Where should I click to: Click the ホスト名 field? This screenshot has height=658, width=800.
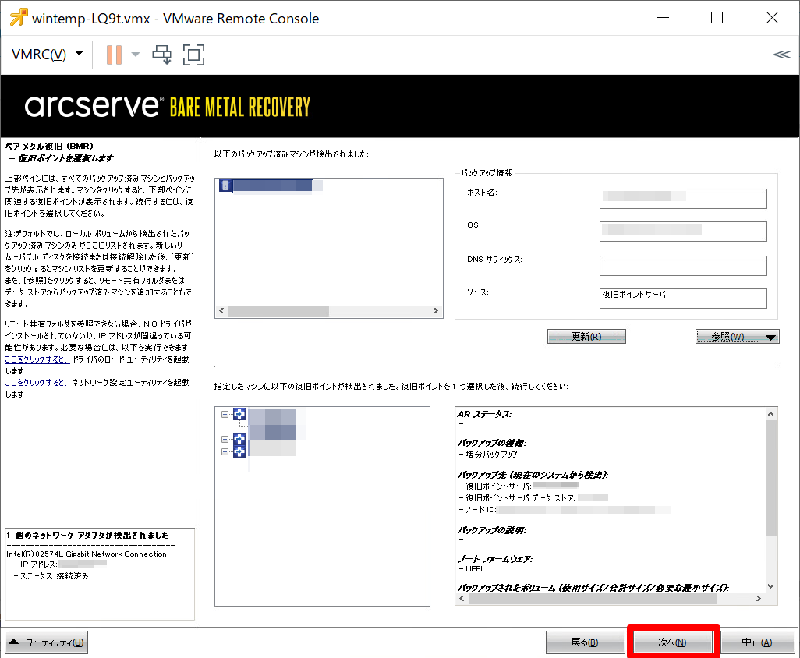point(683,199)
